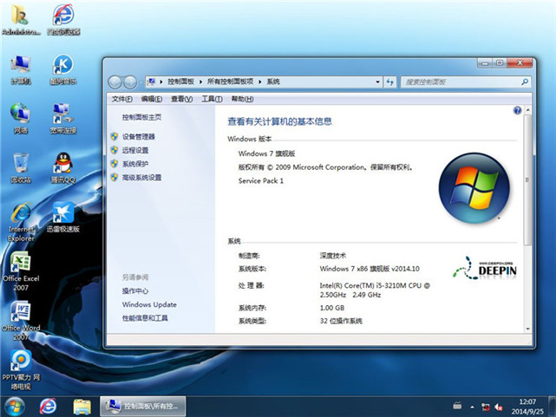Expand the arrow before 控制面板 breadcrumb
The height and width of the screenshot is (417, 556).
click(x=161, y=81)
